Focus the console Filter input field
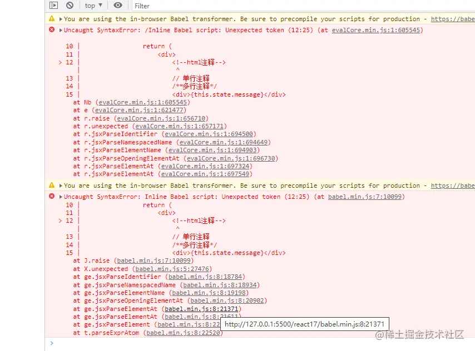 [x=303, y=6]
